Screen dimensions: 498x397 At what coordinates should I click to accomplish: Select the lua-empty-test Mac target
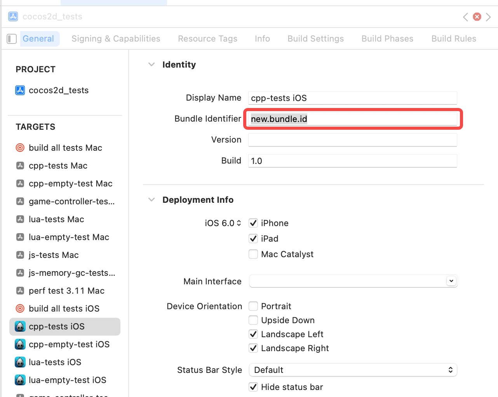65,237
